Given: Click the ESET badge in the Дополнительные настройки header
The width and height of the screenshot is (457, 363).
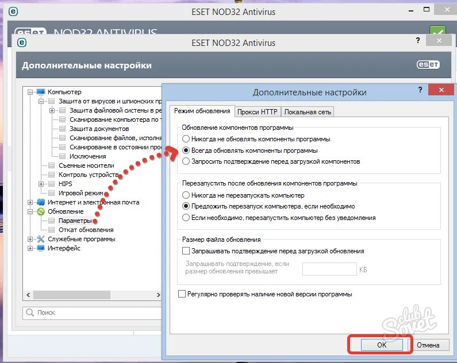Looking at the screenshot, I should 428,65.
